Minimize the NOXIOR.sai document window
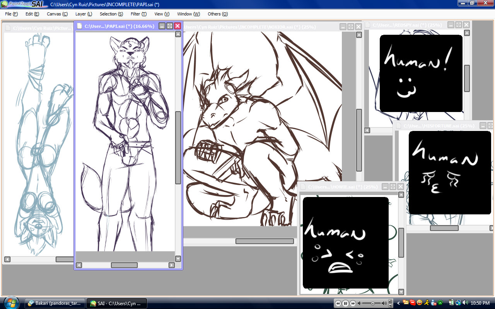Screen dimensions: 495x309 (343, 27)
